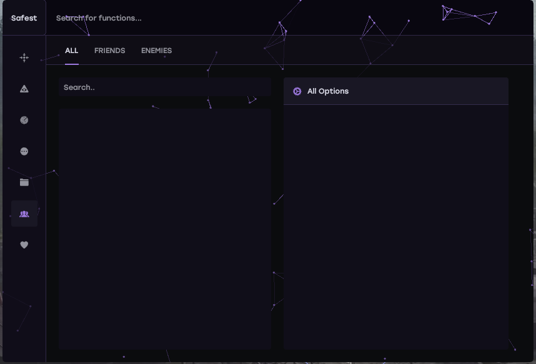Click inside the empty options panel body
The image size is (536, 364).
click(395, 225)
